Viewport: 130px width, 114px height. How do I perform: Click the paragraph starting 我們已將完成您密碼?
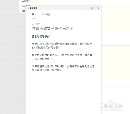click(62, 46)
